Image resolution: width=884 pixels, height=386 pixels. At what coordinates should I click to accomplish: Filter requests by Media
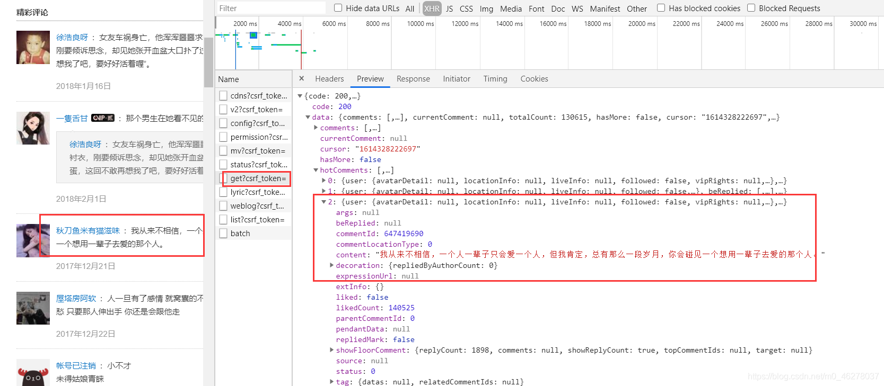[511, 8]
